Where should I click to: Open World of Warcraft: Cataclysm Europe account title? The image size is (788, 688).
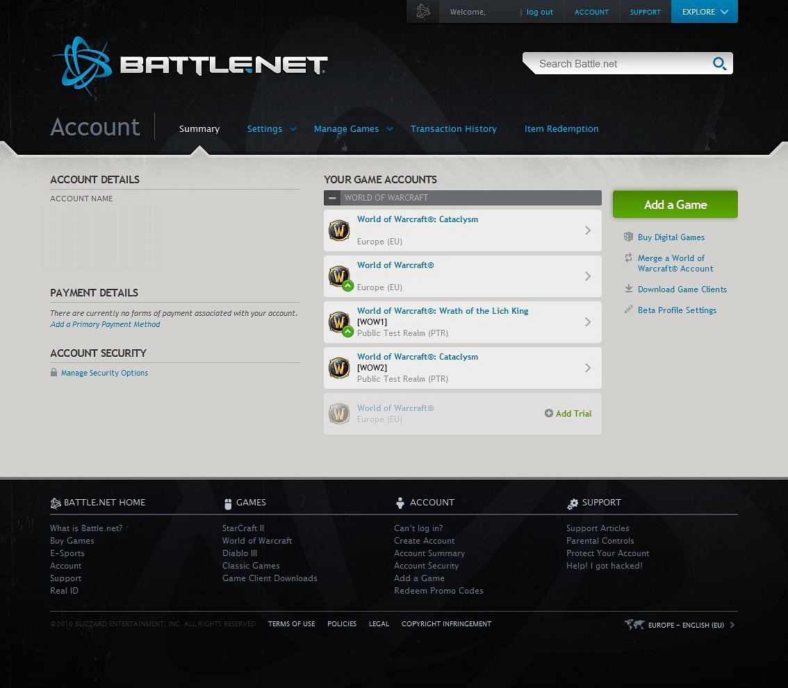417,219
